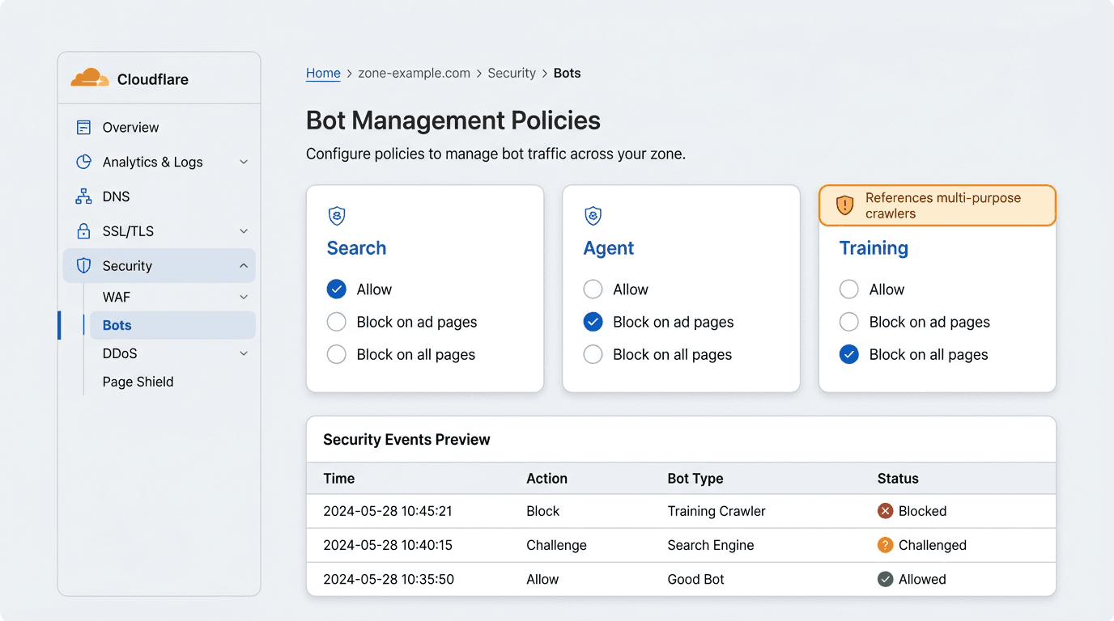1114x621 pixels.
Task: Click the DNS network icon
Action: click(83, 196)
